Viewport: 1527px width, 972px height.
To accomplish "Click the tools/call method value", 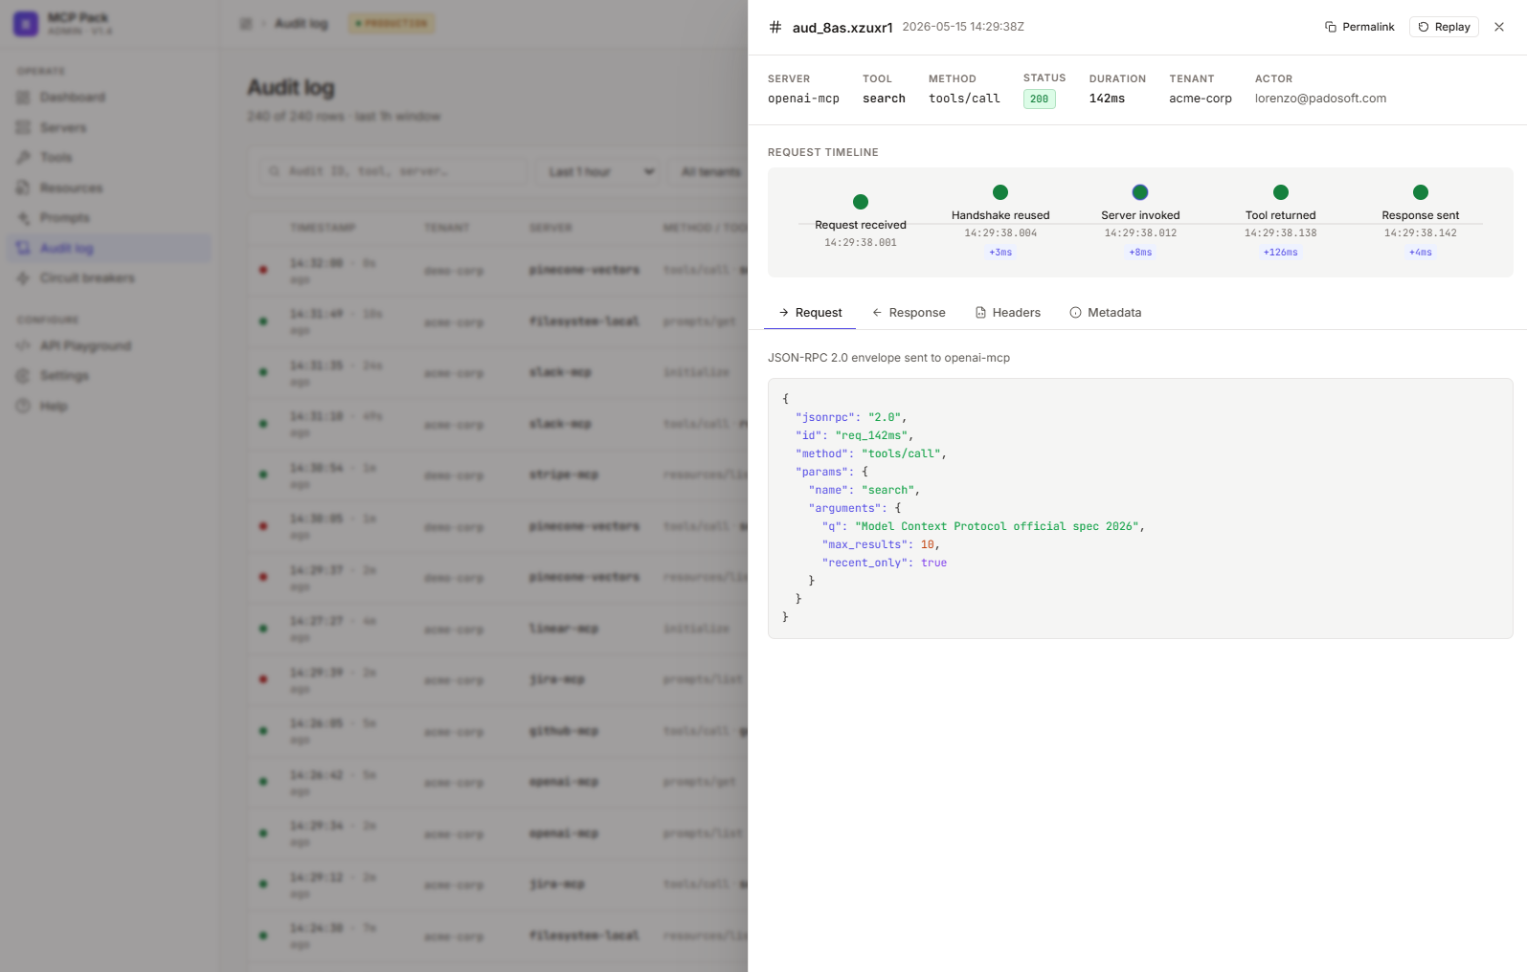I will (x=964, y=99).
